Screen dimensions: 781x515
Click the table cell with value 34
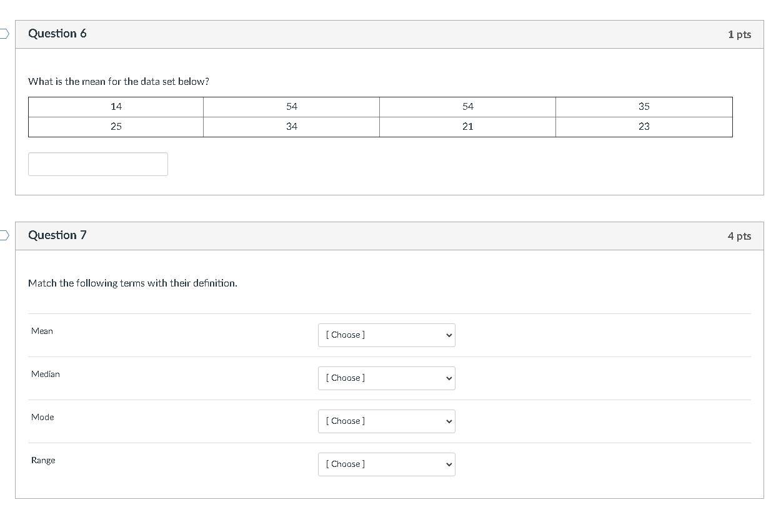tap(292, 127)
